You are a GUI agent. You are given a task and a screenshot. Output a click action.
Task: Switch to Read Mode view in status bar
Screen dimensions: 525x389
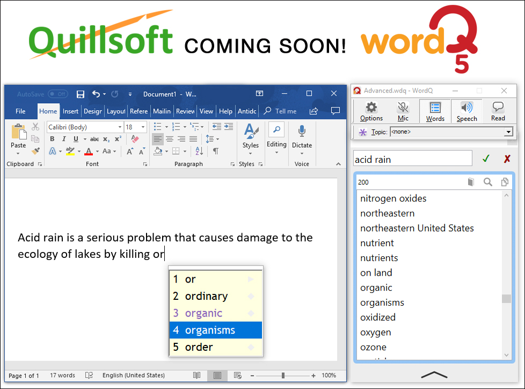(x=197, y=376)
